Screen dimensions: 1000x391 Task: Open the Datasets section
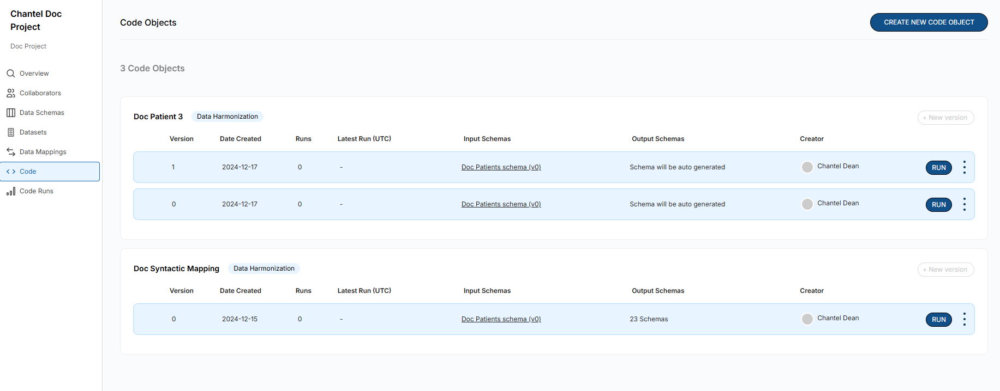pyautogui.click(x=33, y=132)
